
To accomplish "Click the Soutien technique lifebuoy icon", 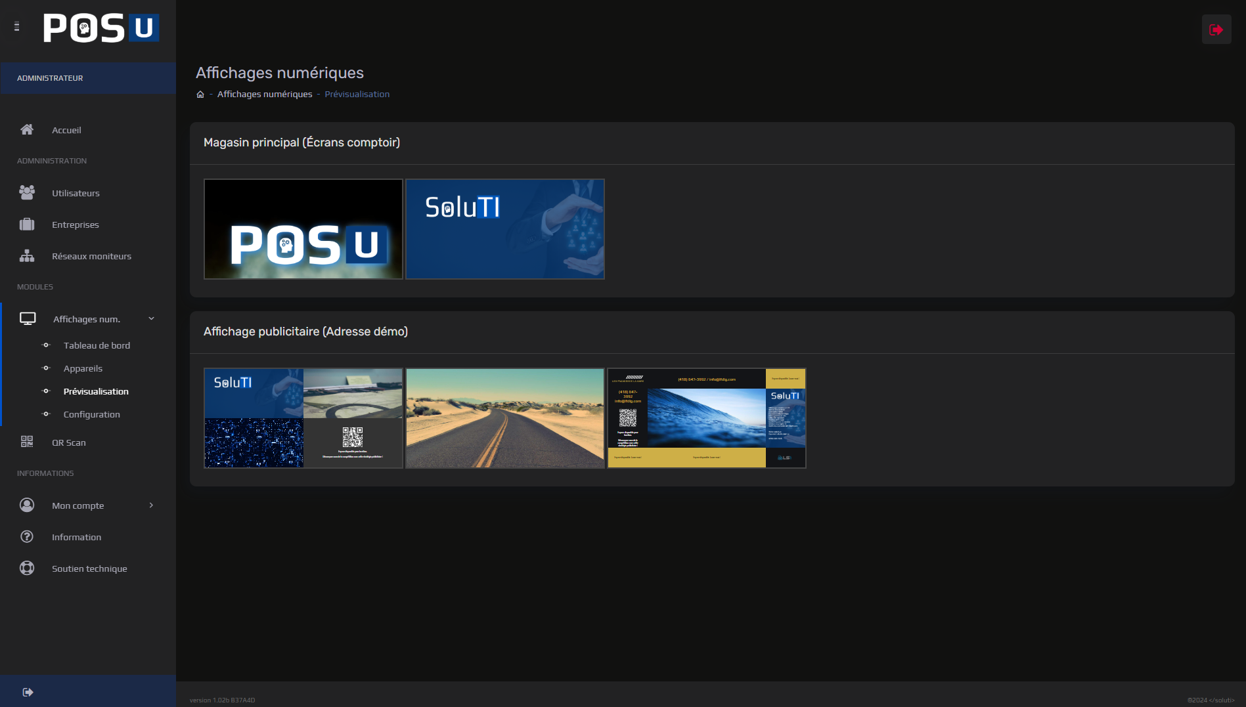I will tap(27, 568).
